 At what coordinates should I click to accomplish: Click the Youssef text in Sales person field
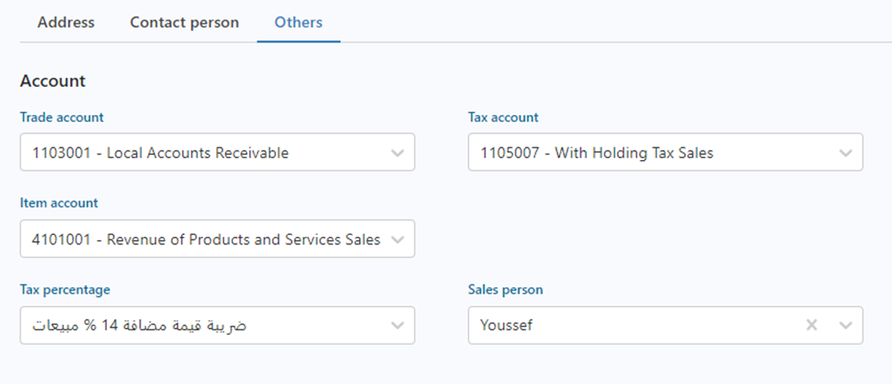(507, 325)
